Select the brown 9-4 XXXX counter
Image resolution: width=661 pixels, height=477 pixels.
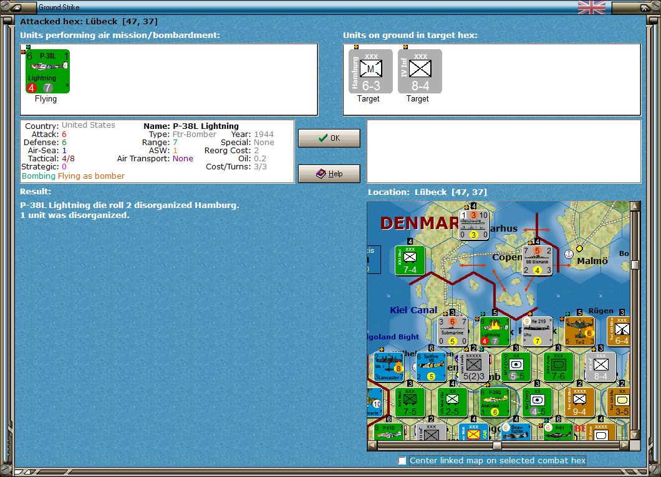580,402
